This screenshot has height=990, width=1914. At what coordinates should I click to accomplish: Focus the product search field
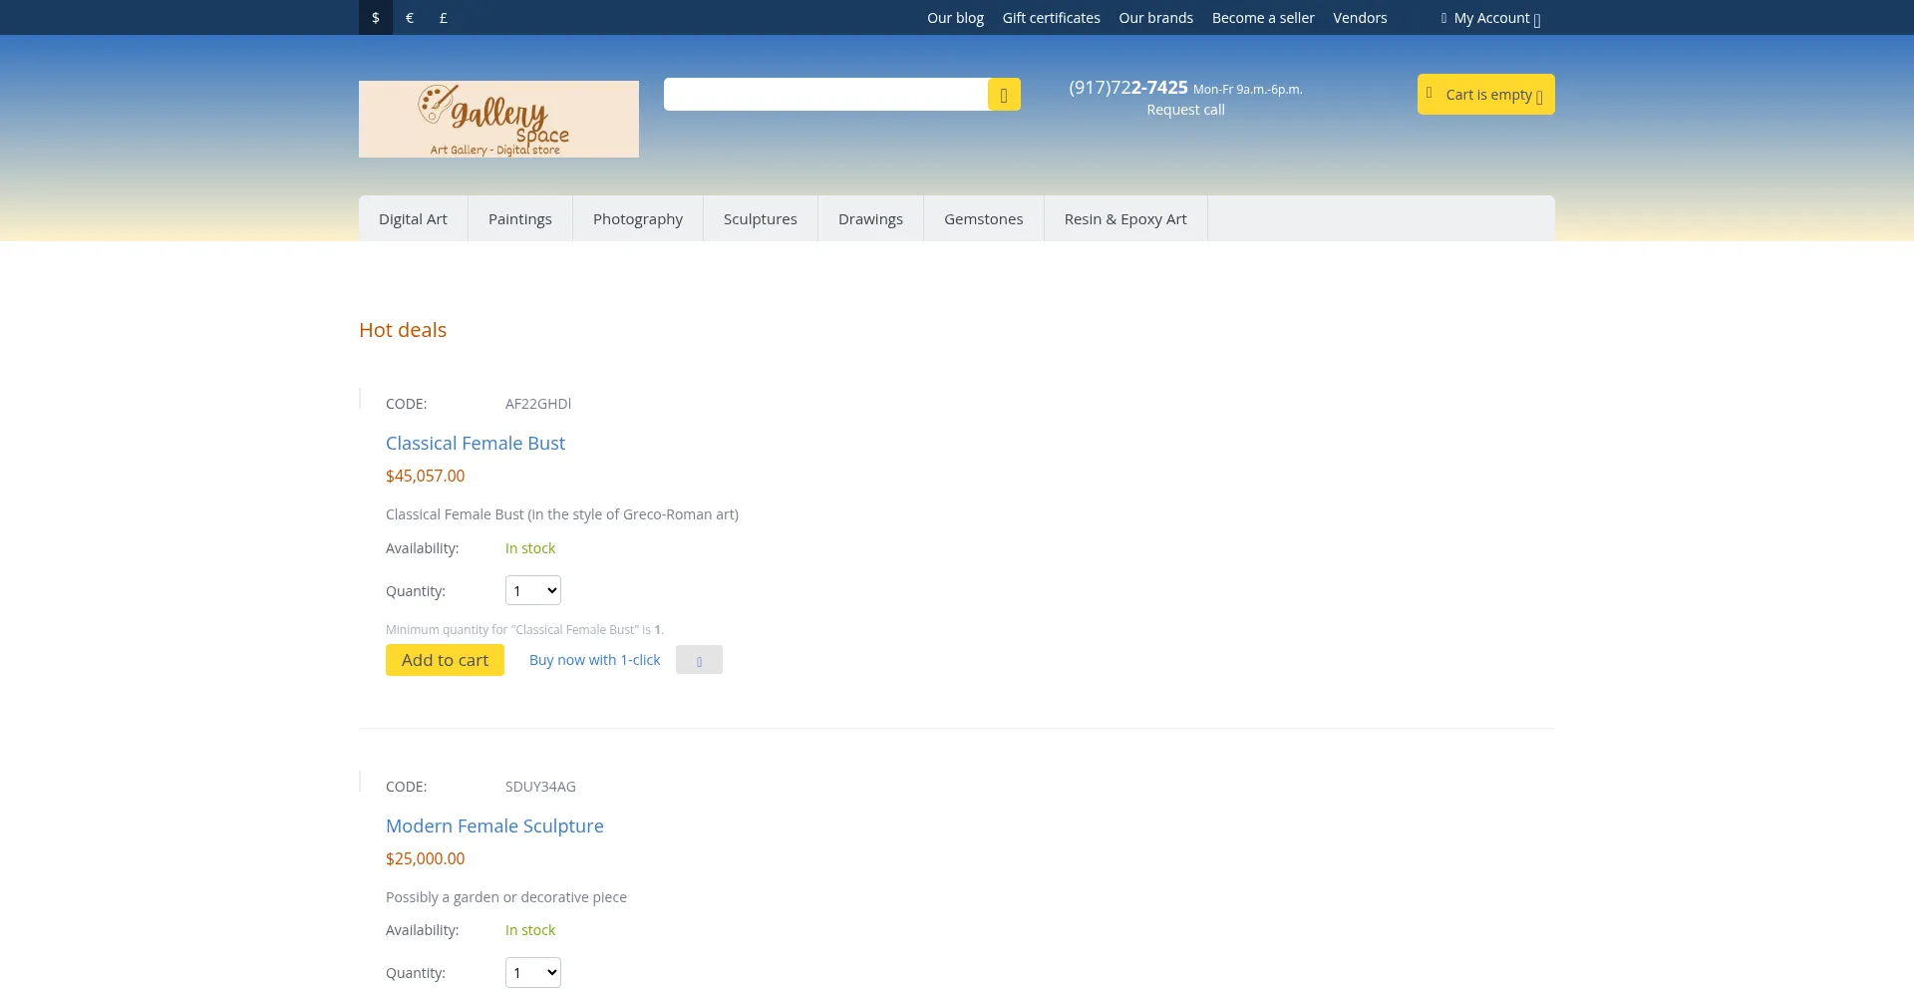pyautogui.click(x=825, y=95)
